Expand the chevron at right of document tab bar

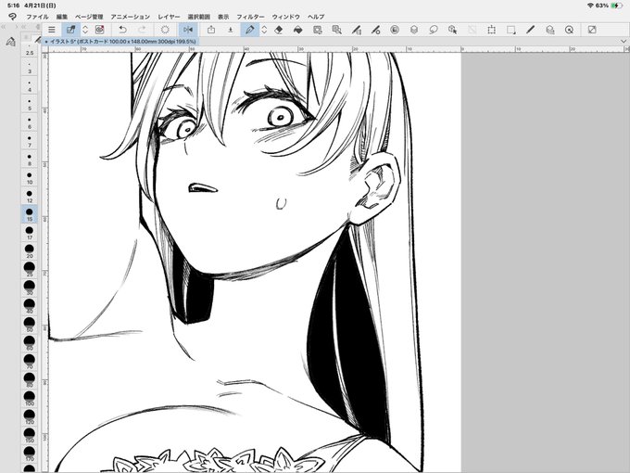point(624,41)
